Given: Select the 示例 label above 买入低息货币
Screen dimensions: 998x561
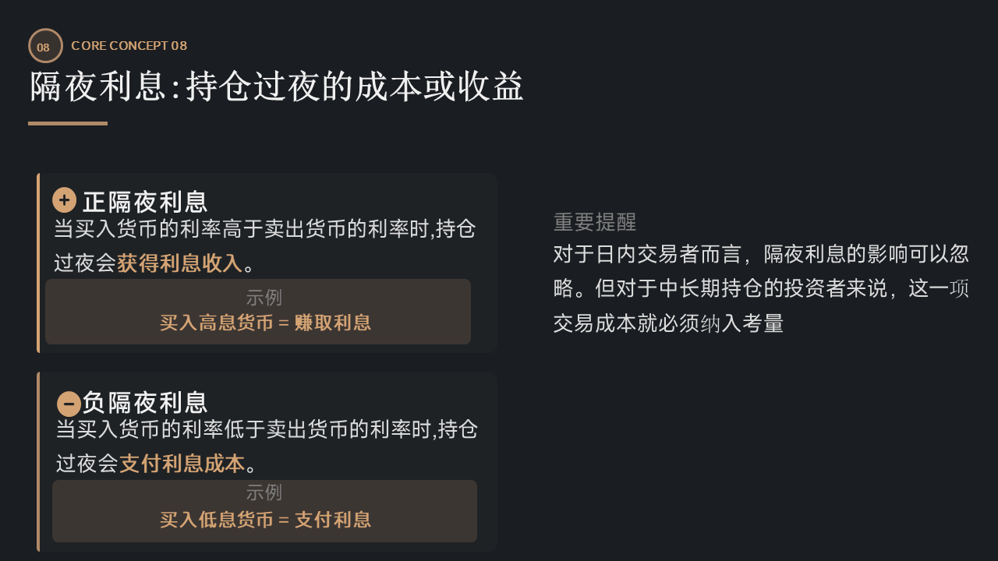Looking at the screenshot, I should (x=264, y=492).
